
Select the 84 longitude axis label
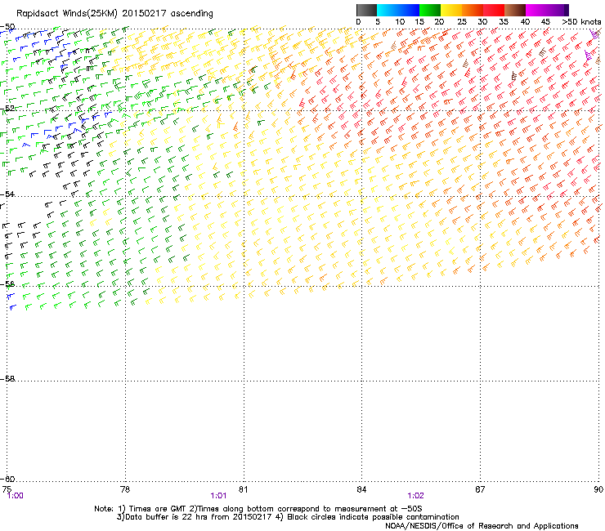click(361, 489)
